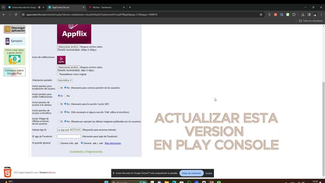Open the tab search dropdown arrow
The height and width of the screenshot is (183, 325).
(3, 7)
